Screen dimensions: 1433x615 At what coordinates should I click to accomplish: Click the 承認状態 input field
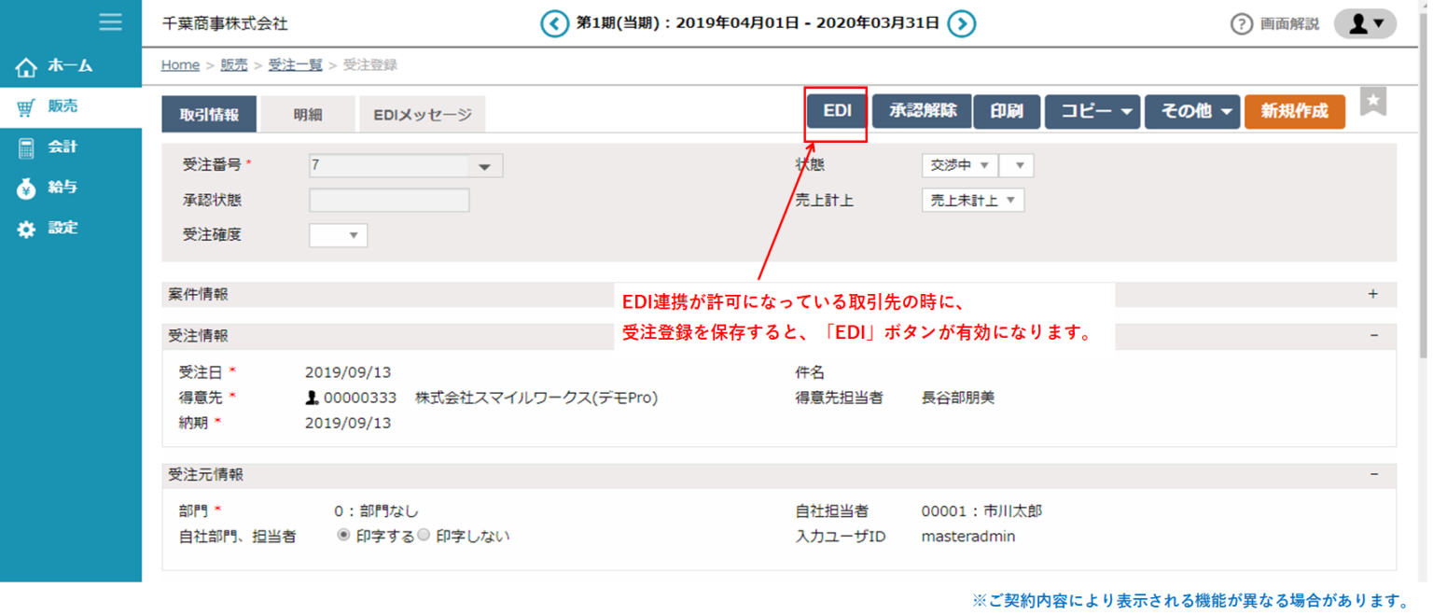point(389,200)
